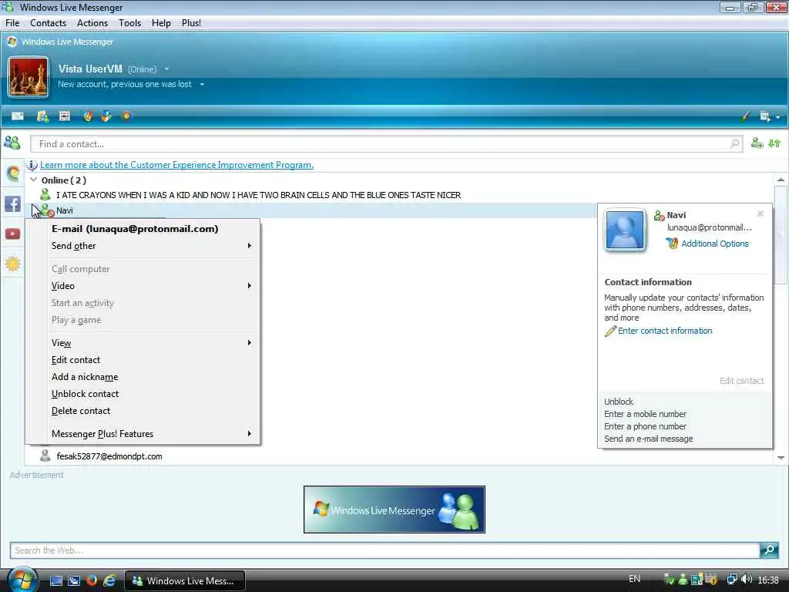The width and height of the screenshot is (789, 592).
Task: Click the contacts/buddies toolbar icon
Action: pyautogui.click(x=43, y=116)
